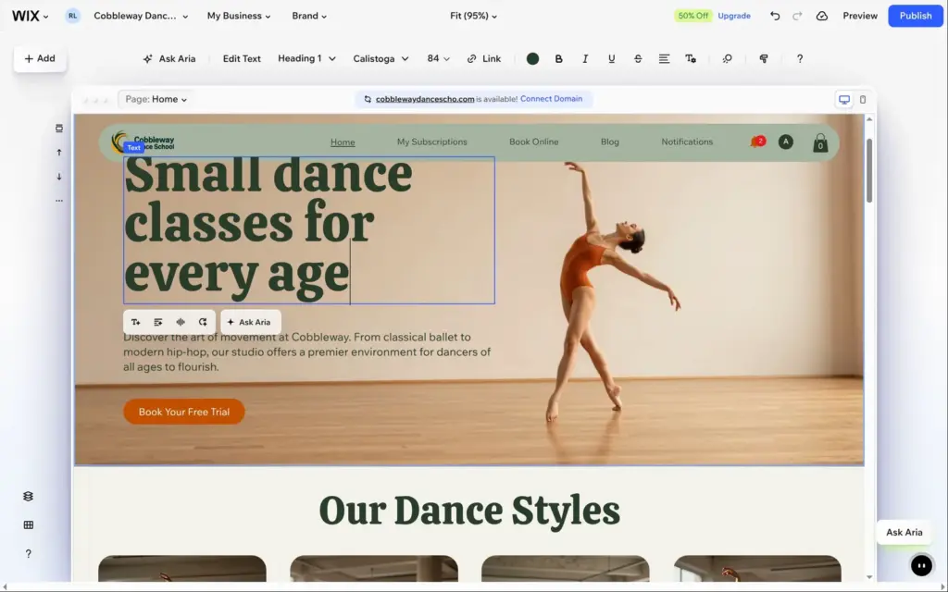The image size is (948, 592).
Task: Click Ask Aria in the top text toolbar
Action: (x=169, y=58)
